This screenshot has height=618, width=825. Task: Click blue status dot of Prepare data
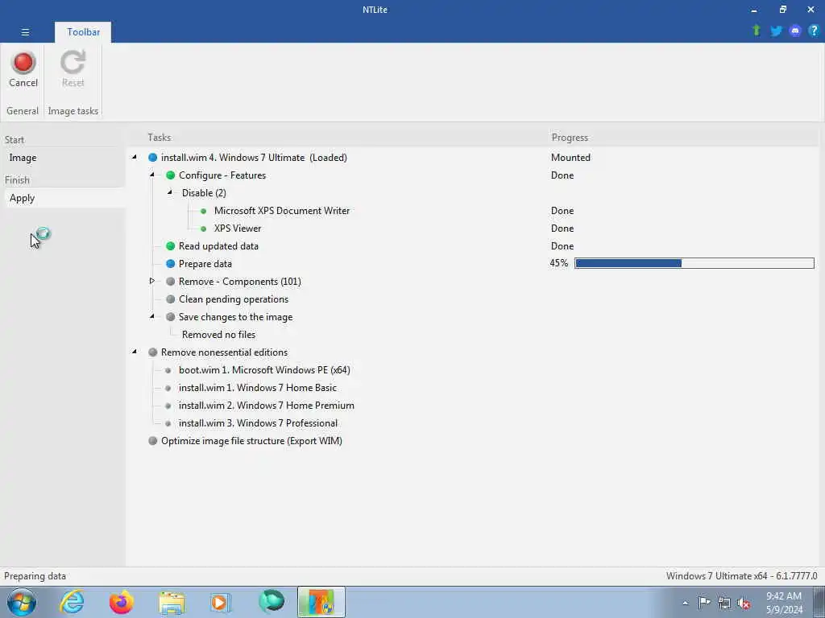[171, 264]
